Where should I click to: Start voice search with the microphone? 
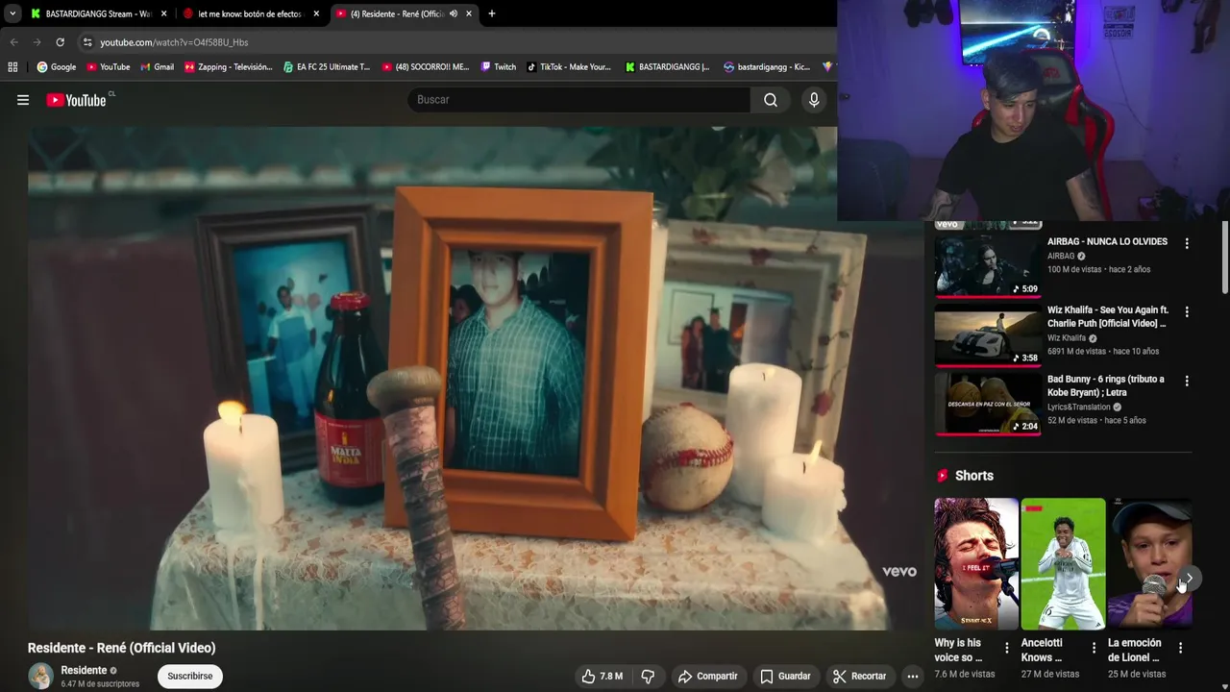[x=814, y=100]
